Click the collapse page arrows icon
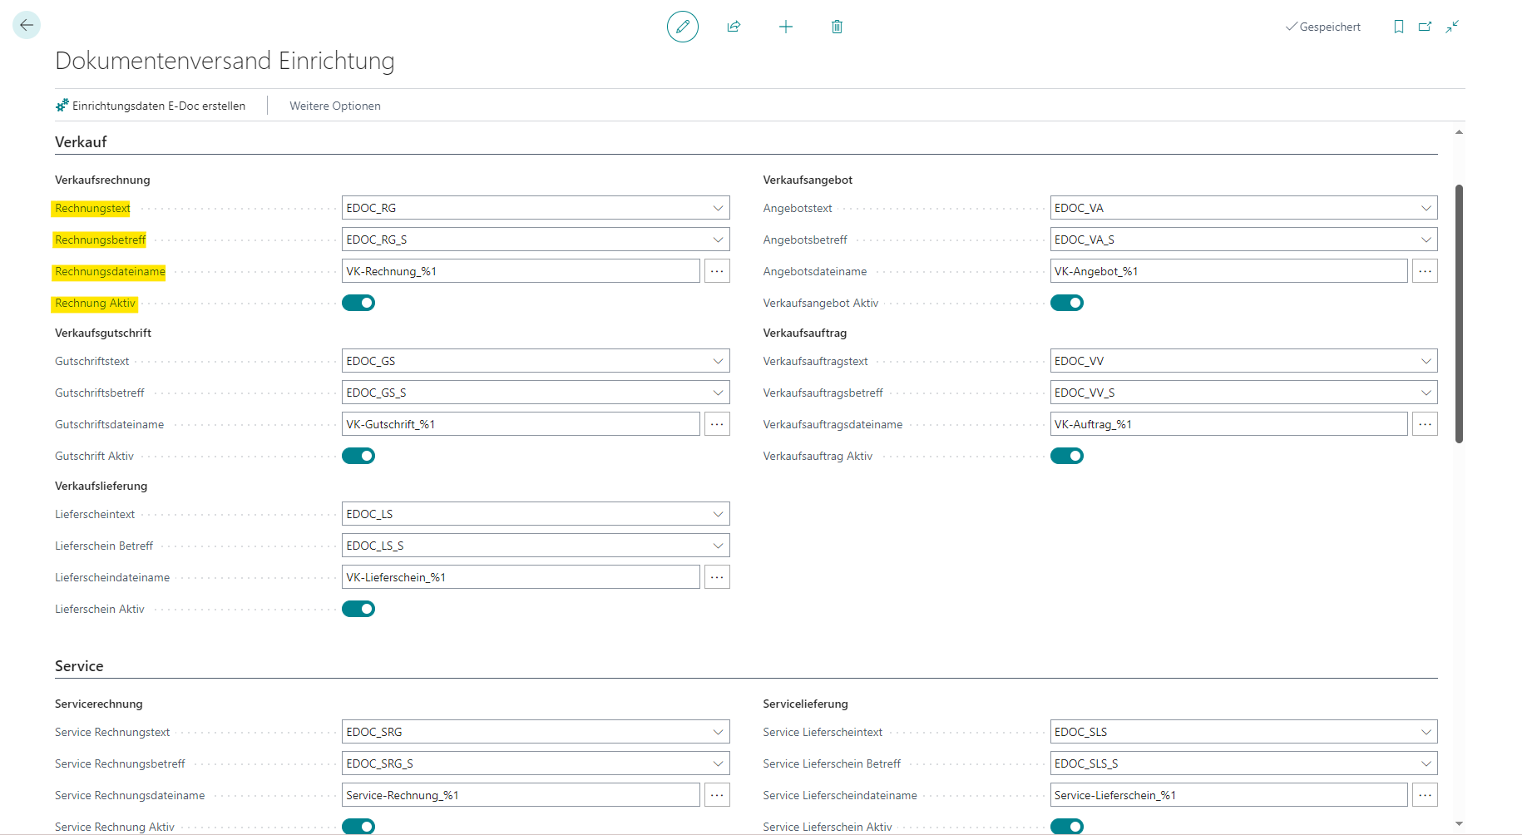The width and height of the screenshot is (1522, 835). [1452, 27]
